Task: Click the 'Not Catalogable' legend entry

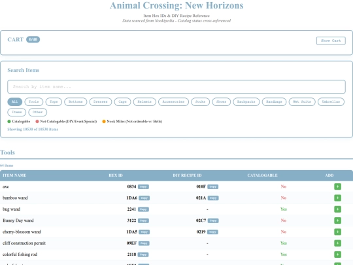Action: [x=66, y=122]
